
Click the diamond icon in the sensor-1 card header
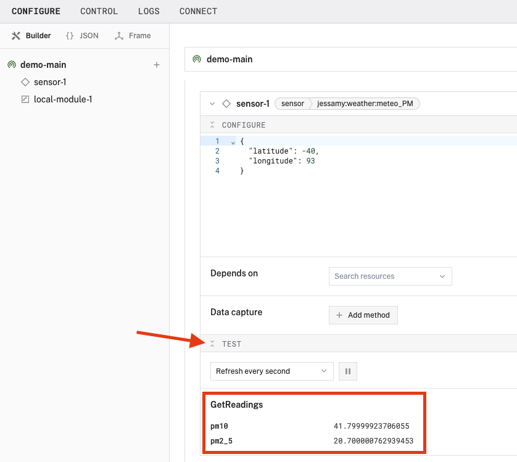[x=226, y=104]
